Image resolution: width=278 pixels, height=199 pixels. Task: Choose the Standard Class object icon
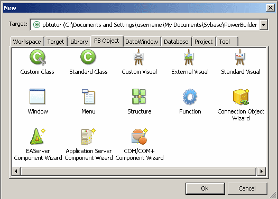[x=88, y=57]
